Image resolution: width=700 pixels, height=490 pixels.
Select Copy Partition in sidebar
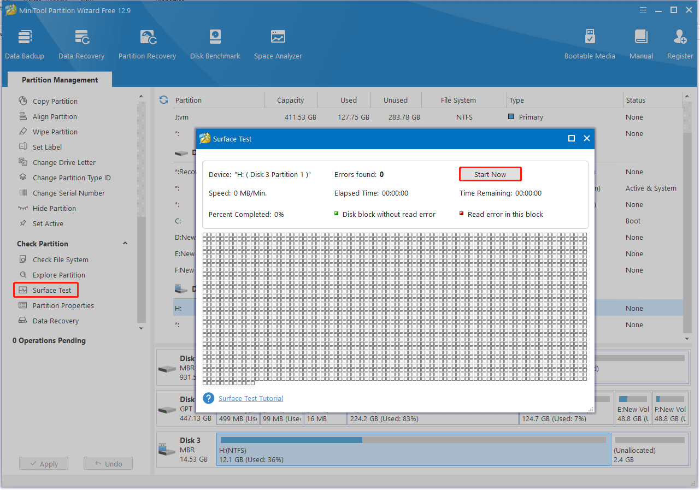55,101
